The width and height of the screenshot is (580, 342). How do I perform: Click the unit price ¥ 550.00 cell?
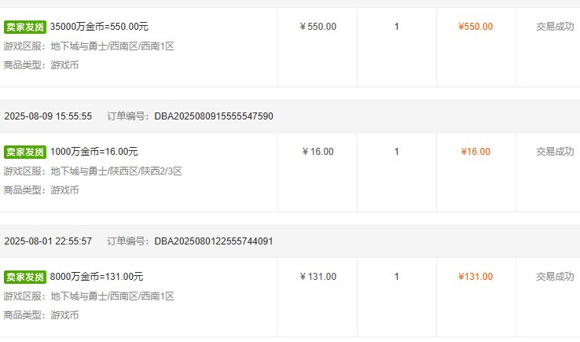[x=318, y=27]
